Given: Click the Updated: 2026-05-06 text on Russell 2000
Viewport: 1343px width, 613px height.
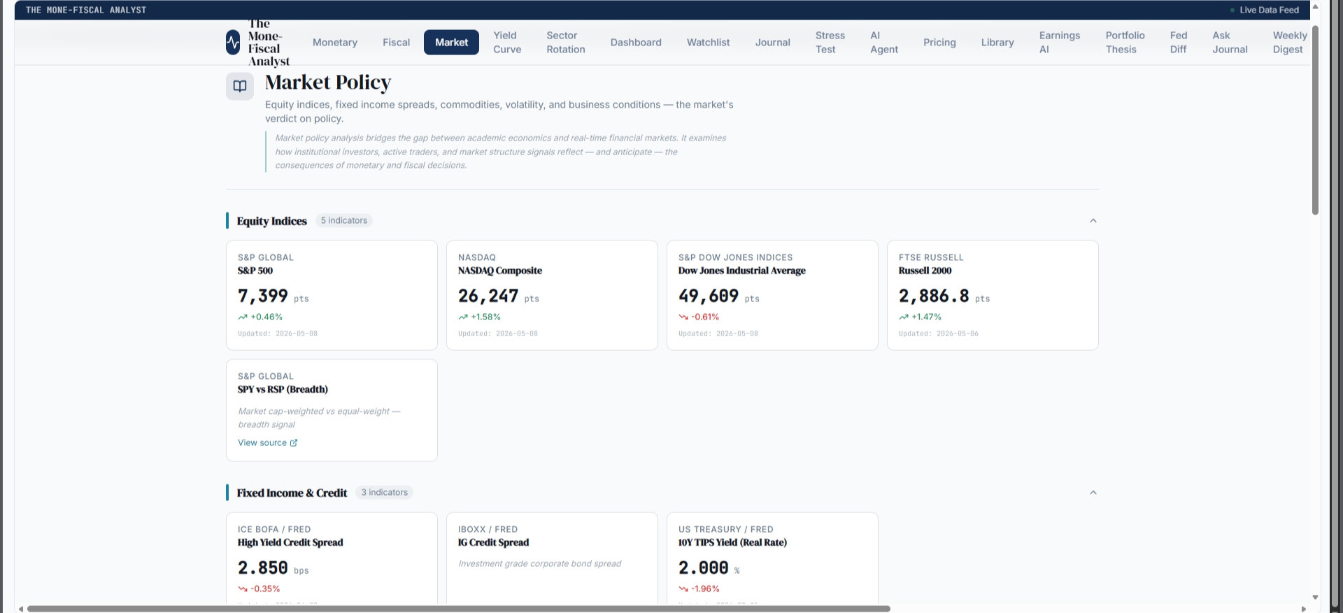Looking at the screenshot, I should click(x=939, y=334).
